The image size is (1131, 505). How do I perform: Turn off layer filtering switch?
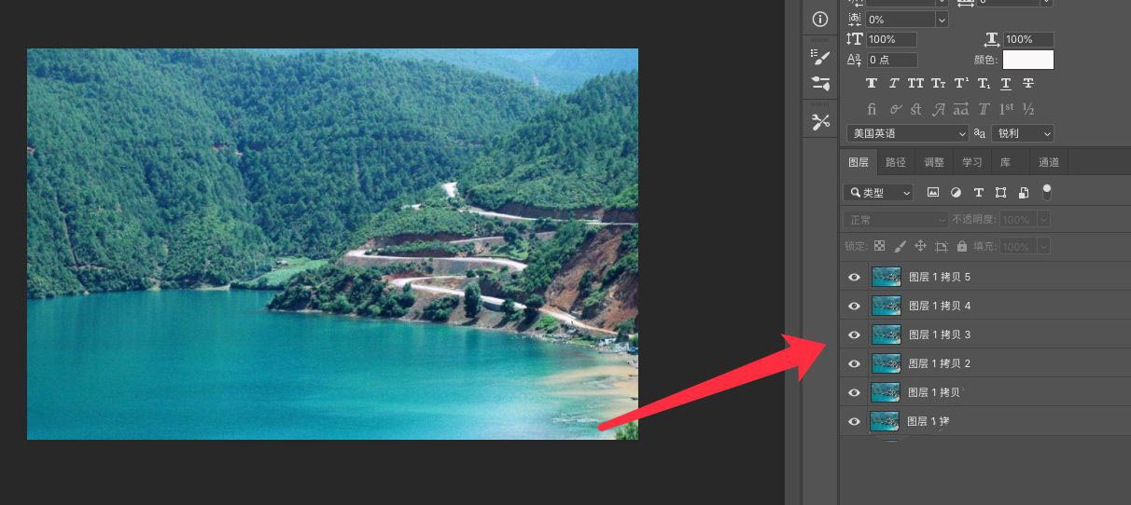(1047, 192)
